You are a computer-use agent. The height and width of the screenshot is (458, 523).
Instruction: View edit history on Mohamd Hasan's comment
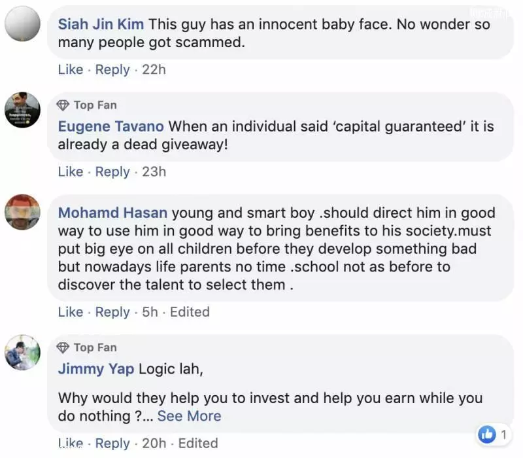[190, 312]
